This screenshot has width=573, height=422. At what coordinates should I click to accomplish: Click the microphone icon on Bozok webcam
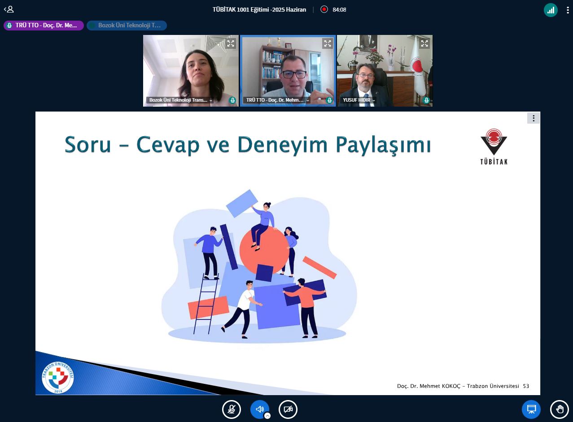232,100
